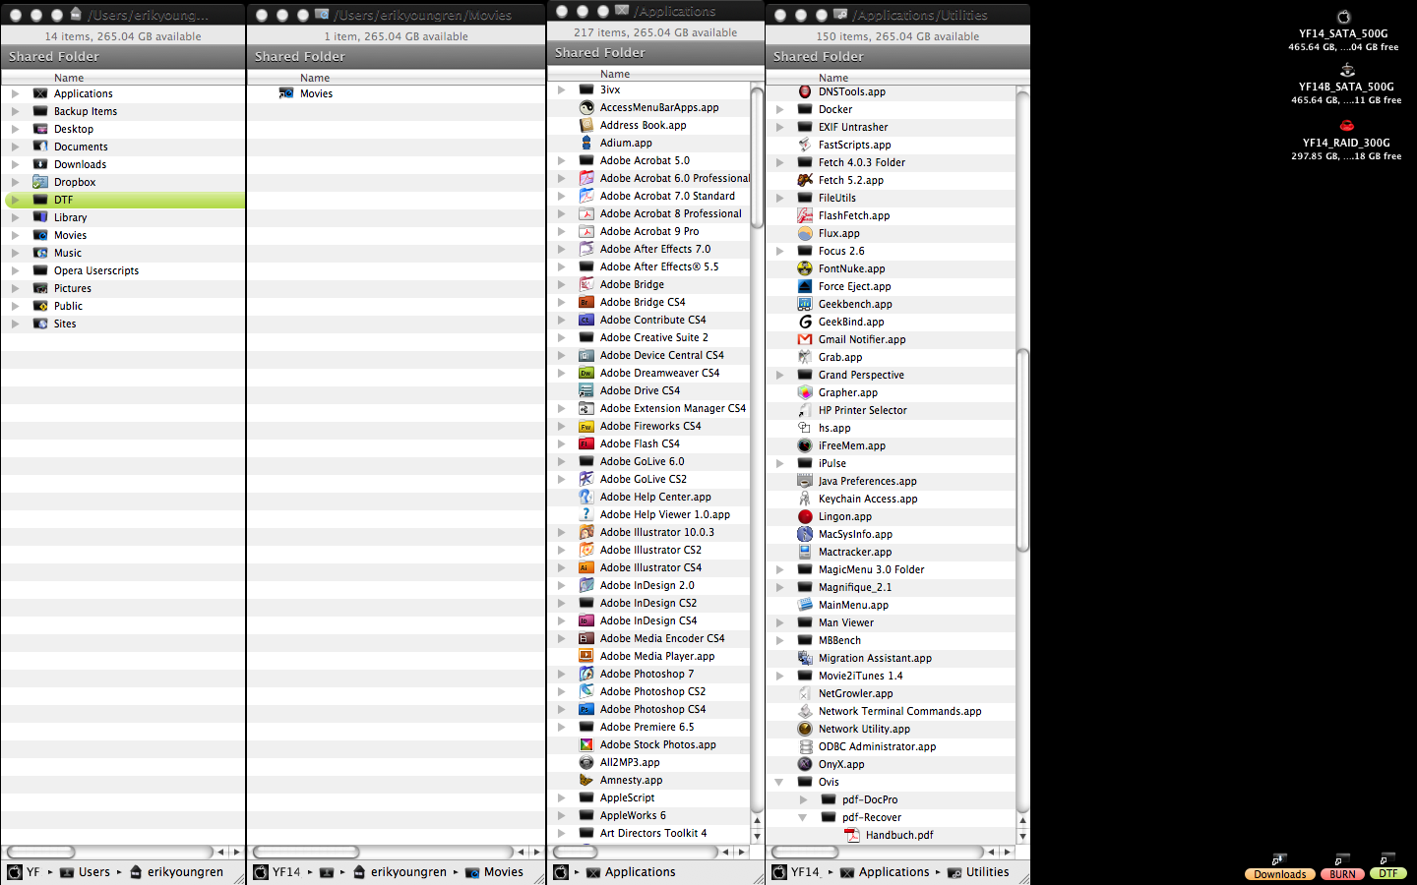Expand the Adobe Creative Suite 2 folder
The height and width of the screenshot is (885, 1417).
[x=561, y=337]
